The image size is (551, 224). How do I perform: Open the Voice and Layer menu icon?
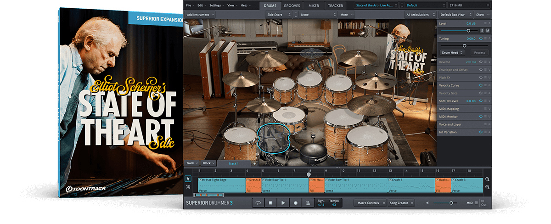(x=485, y=124)
